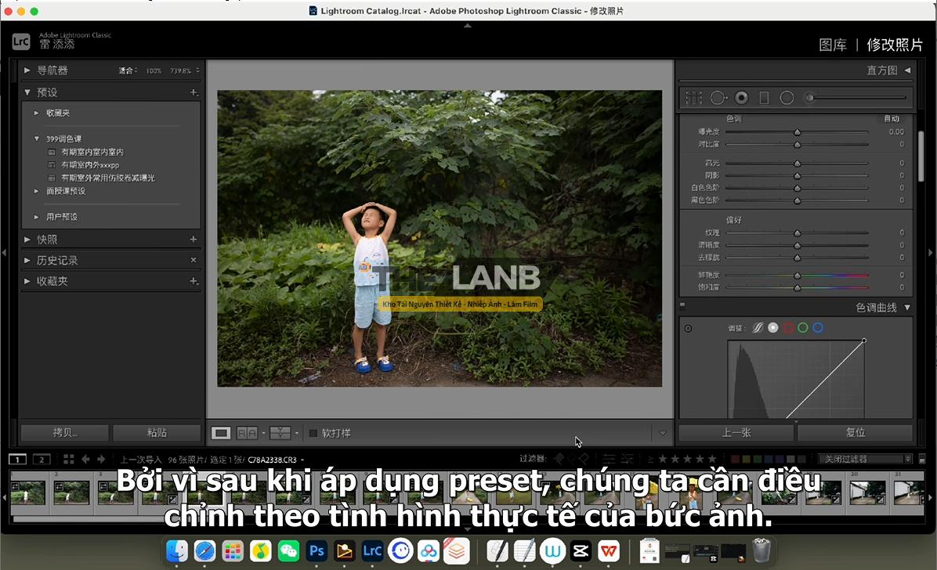The image size is (937, 570).
Task: Select the Graduated Filter tool
Action: (x=764, y=98)
